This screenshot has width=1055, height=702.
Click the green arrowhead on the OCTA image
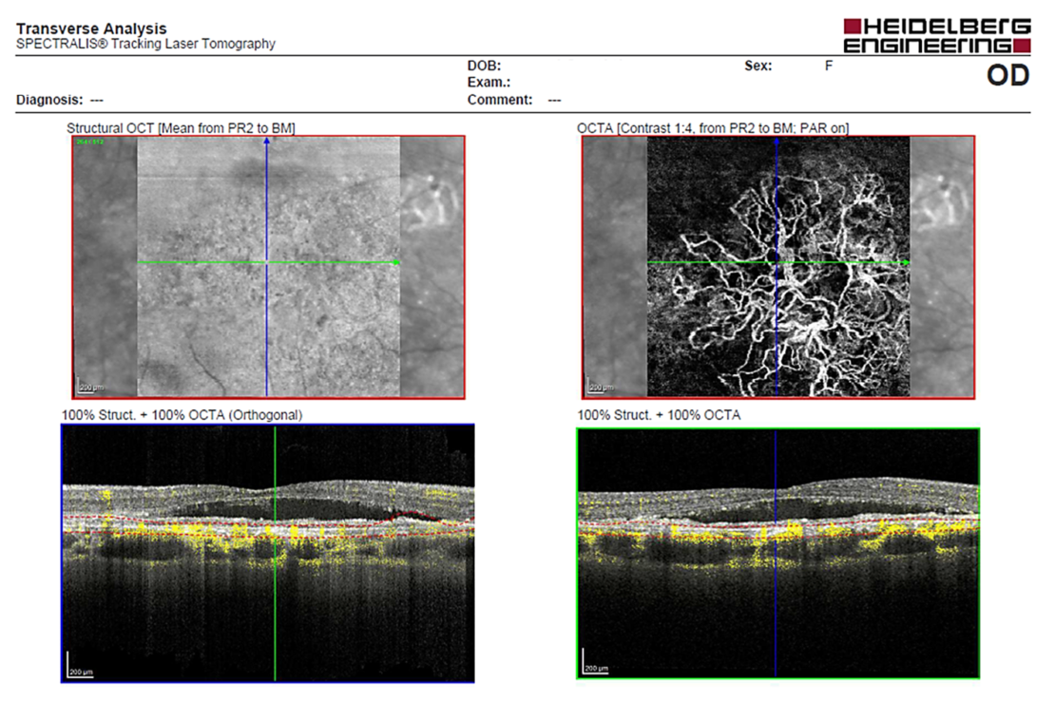pyautogui.click(x=905, y=263)
